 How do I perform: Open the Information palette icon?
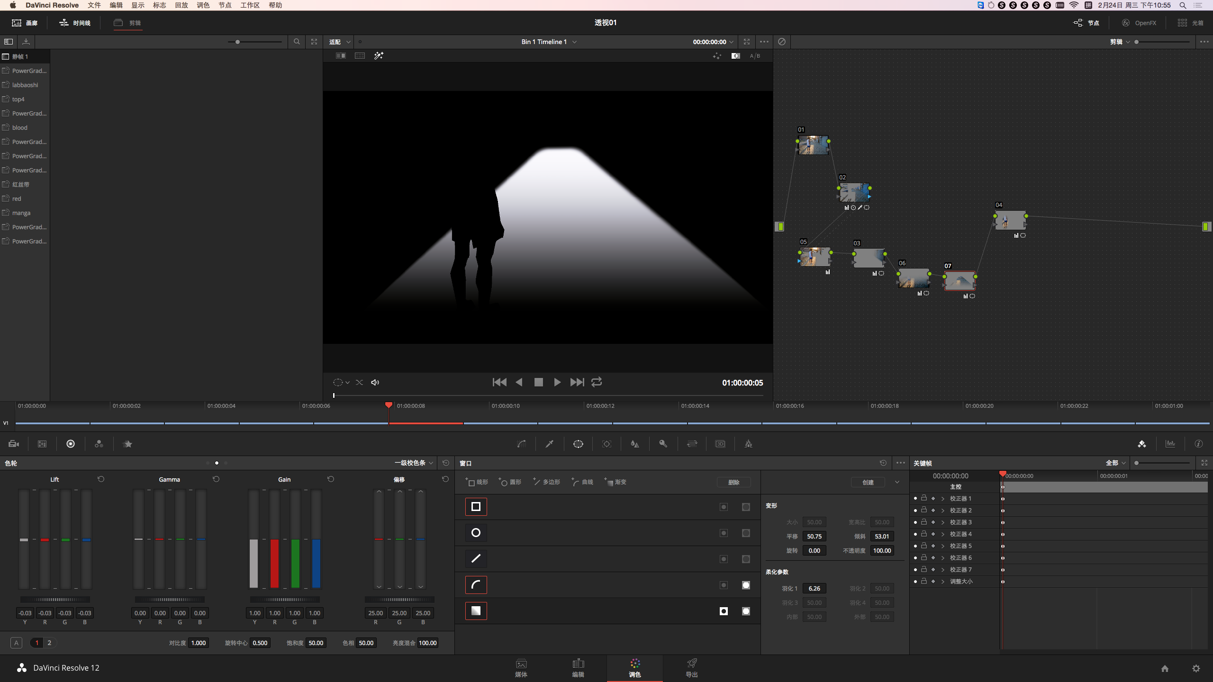[1199, 444]
